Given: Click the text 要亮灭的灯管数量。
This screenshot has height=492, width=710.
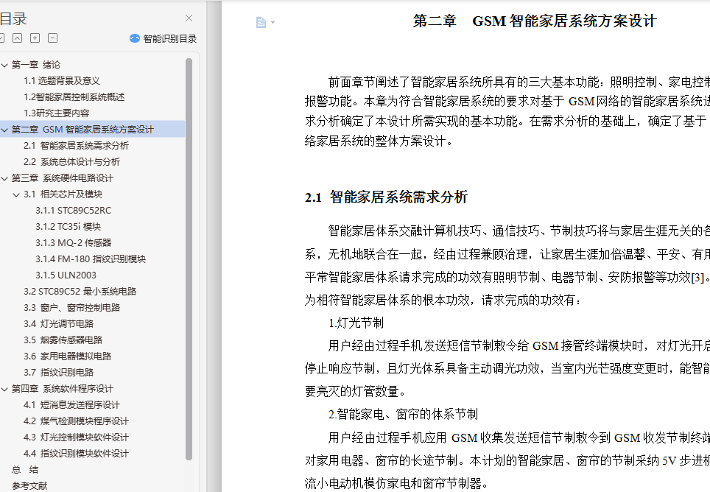Looking at the screenshot, I should [x=356, y=392].
